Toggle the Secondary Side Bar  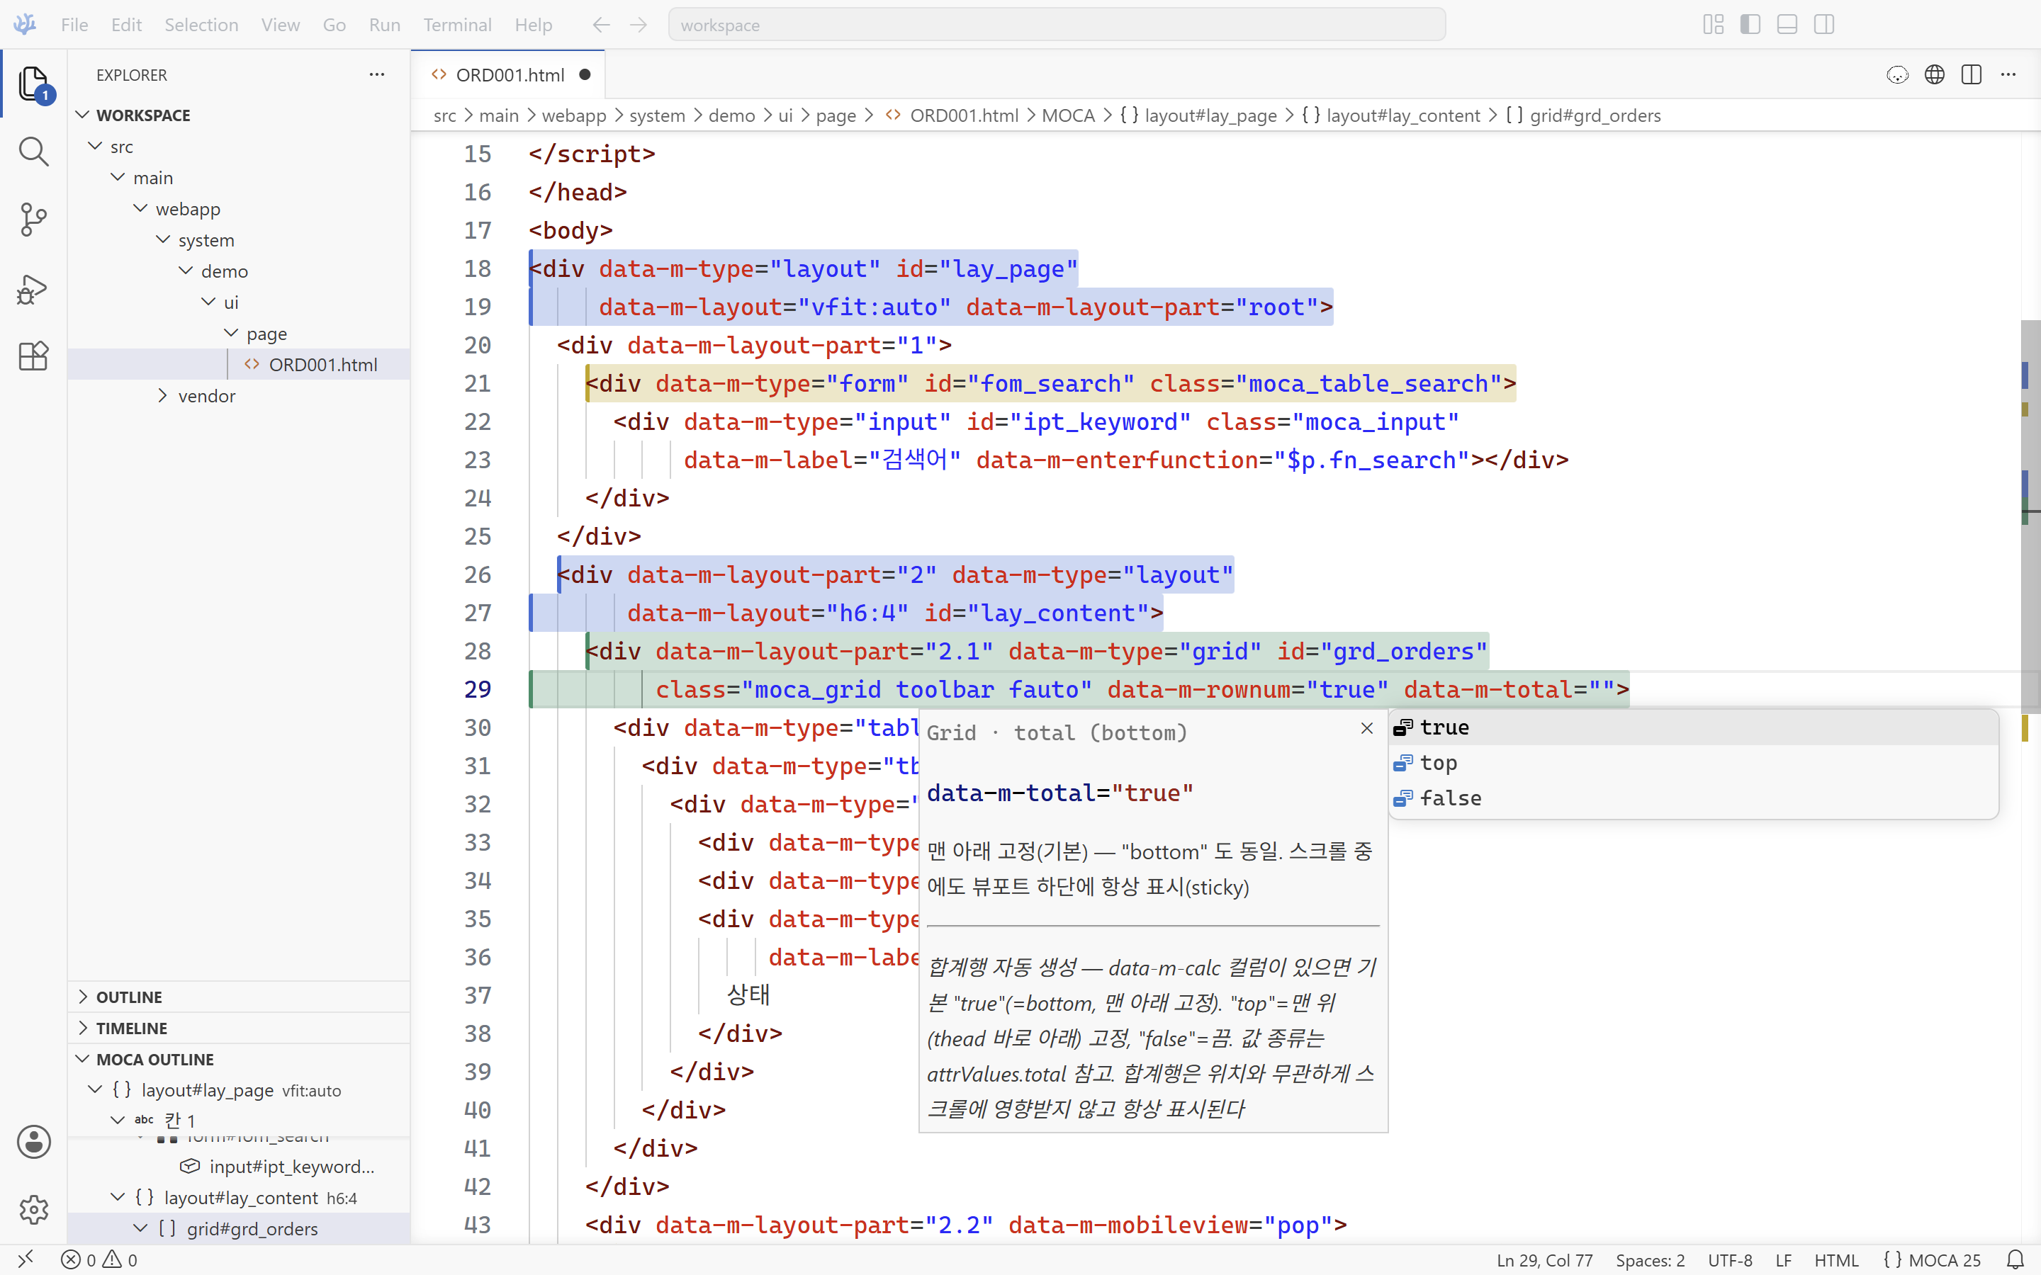tap(1824, 25)
